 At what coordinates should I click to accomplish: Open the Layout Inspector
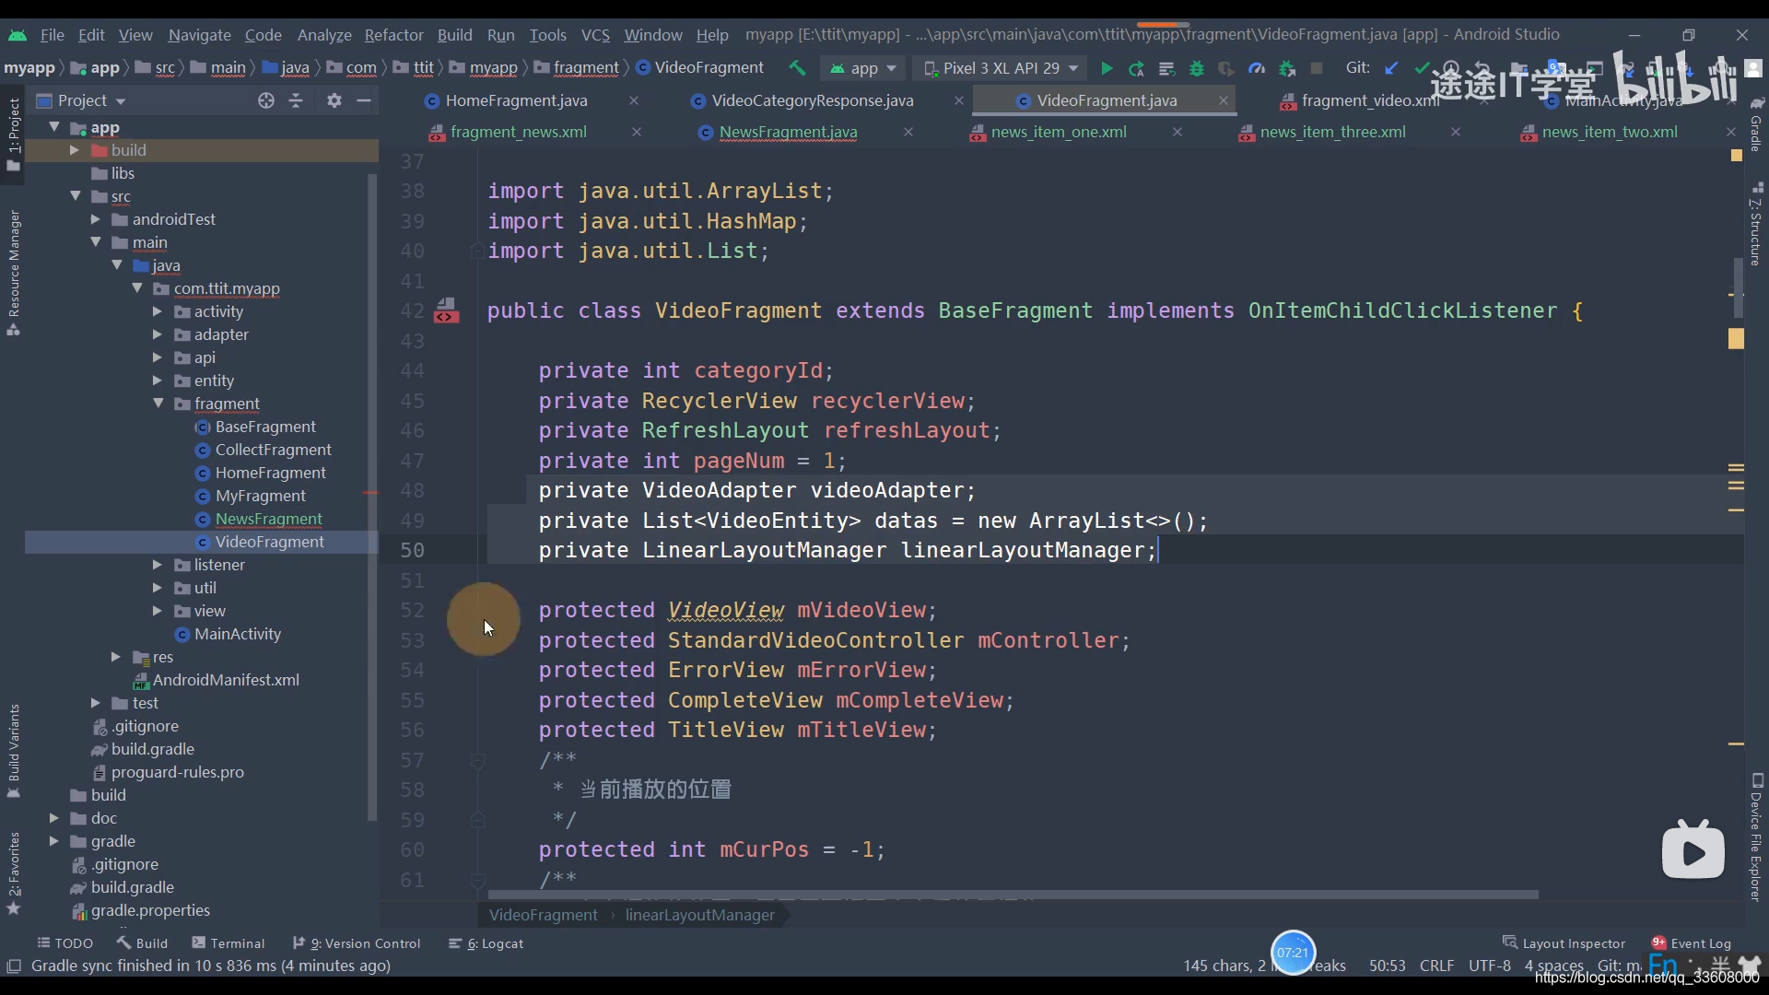[1564, 943]
